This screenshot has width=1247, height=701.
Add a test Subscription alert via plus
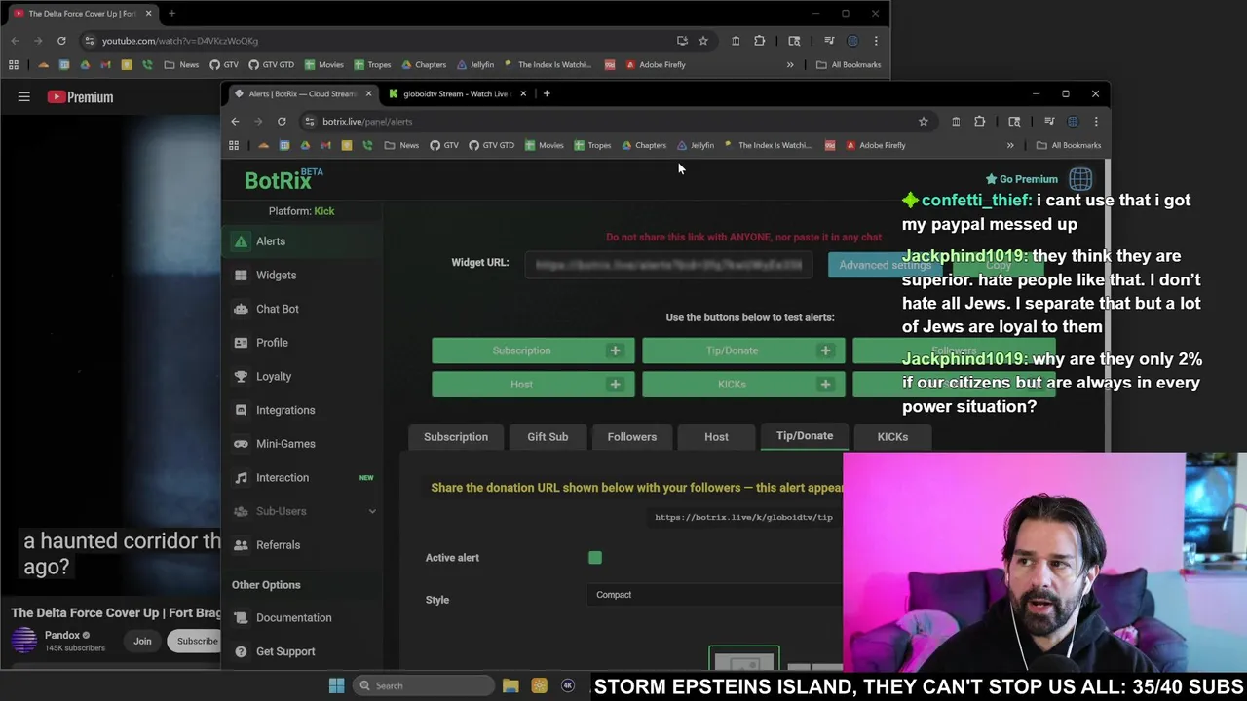click(x=615, y=350)
